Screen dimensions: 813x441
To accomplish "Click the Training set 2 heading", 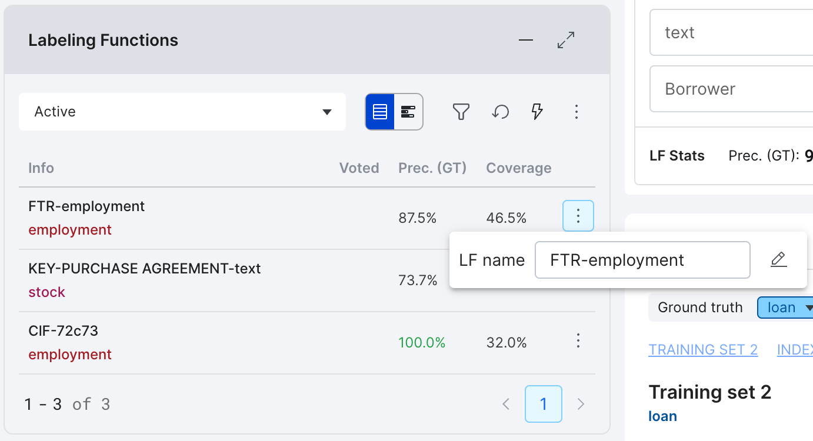I will 709,392.
